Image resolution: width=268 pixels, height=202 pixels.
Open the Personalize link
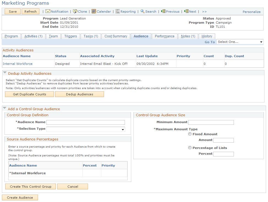point(251,12)
